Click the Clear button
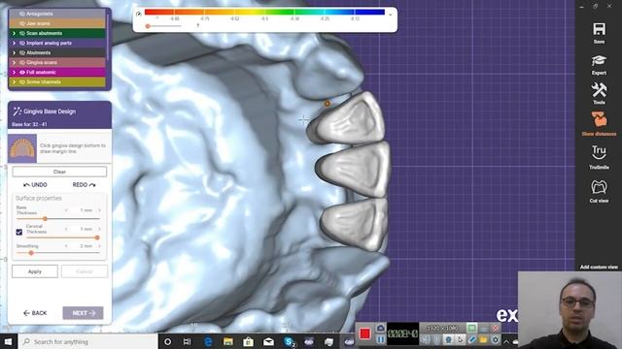This screenshot has width=622, height=349. click(x=59, y=172)
